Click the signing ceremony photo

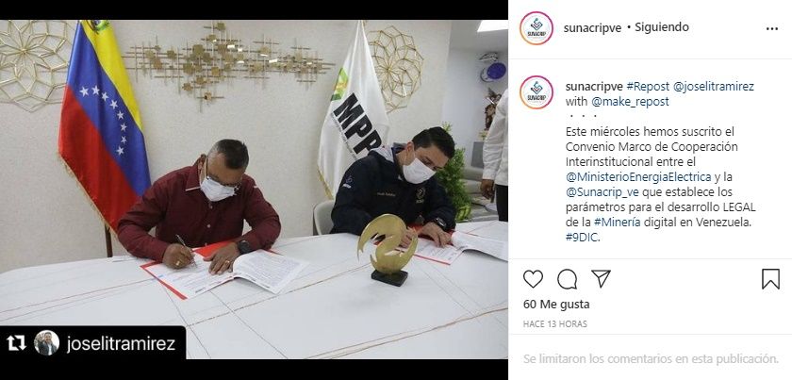[x=254, y=190]
